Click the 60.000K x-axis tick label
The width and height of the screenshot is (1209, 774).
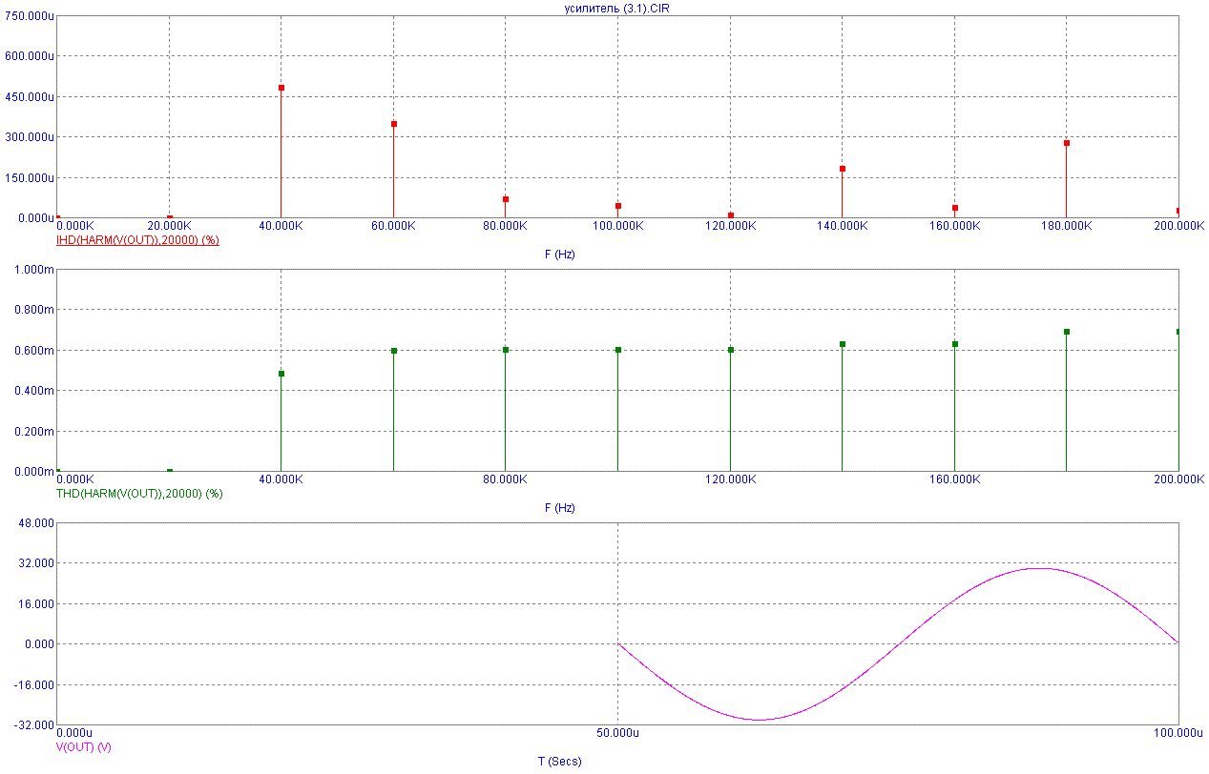click(393, 225)
